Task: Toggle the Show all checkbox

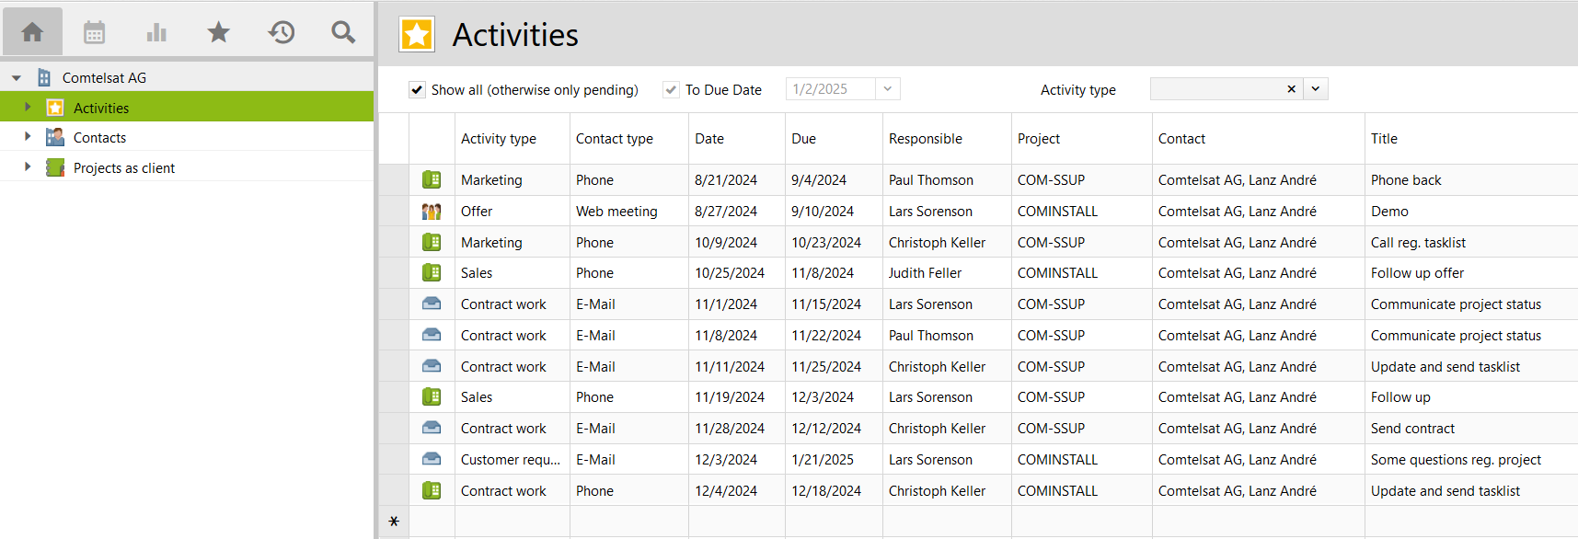Action: pos(418,90)
